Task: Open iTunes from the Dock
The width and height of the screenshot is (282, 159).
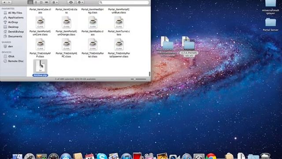Action: [126, 156]
